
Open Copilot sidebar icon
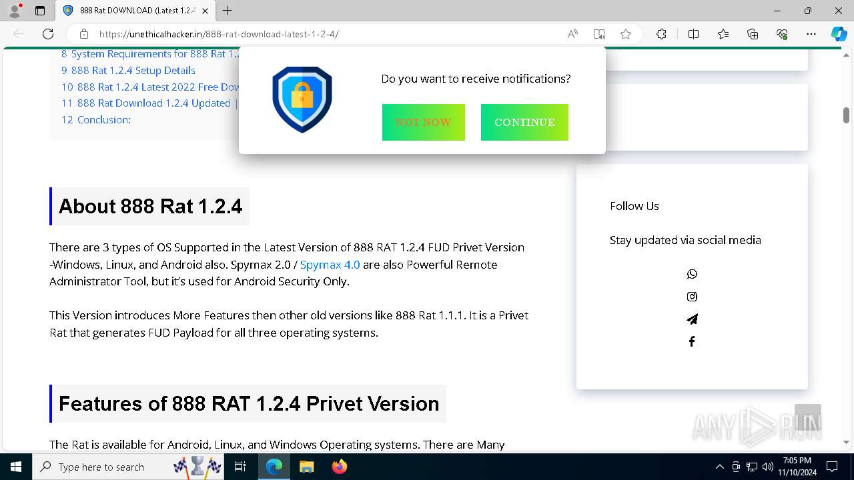(839, 34)
